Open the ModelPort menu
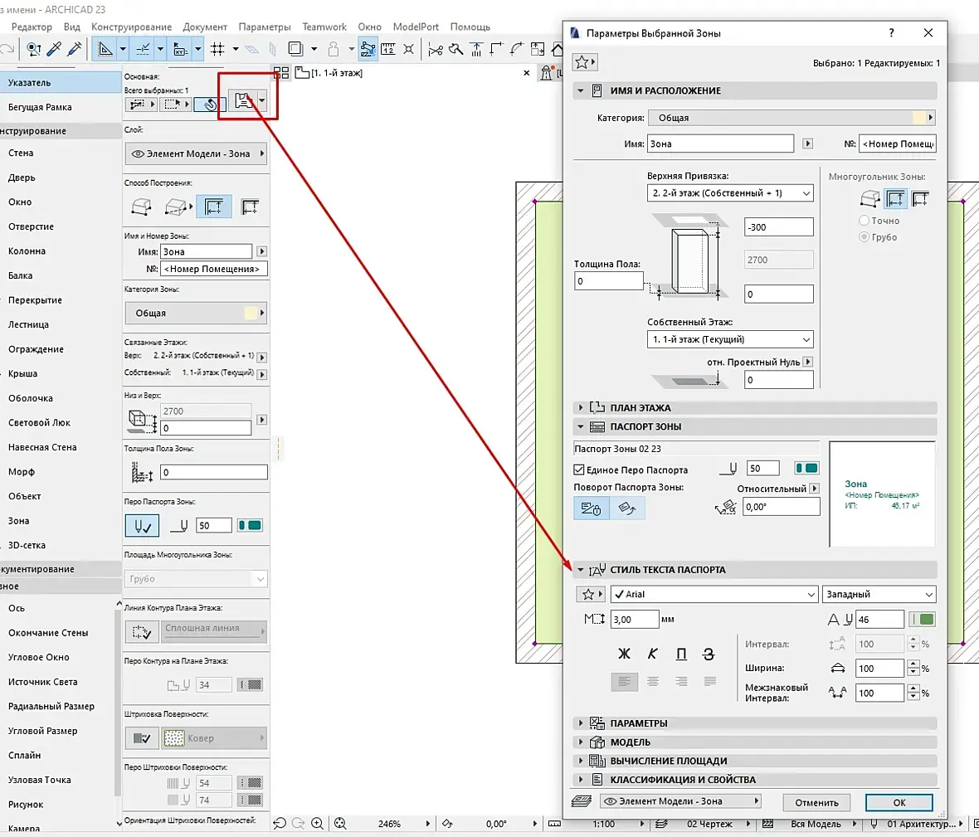Screen dimensions: 979x837 point(416,27)
